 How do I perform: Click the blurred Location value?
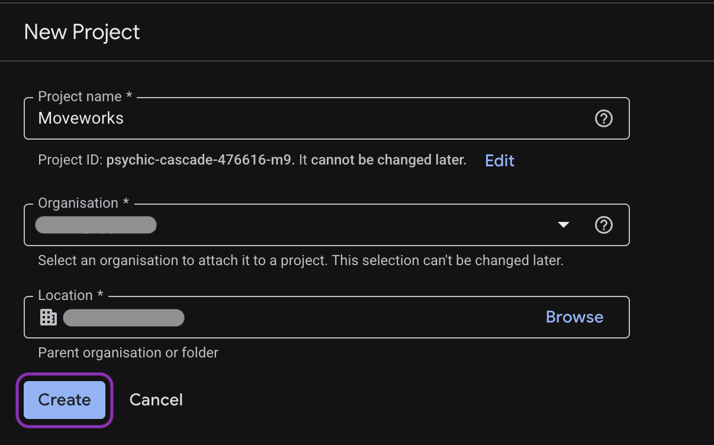[x=124, y=318]
